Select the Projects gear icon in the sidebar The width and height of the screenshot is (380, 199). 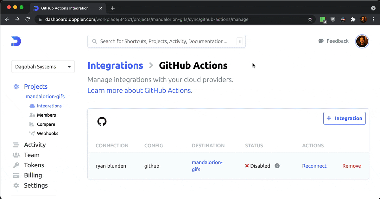[16, 86]
